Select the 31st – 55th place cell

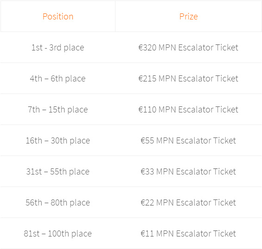(x=58, y=171)
